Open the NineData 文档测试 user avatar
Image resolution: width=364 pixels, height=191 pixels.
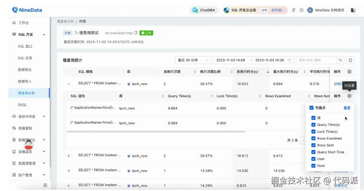(x=310, y=10)
